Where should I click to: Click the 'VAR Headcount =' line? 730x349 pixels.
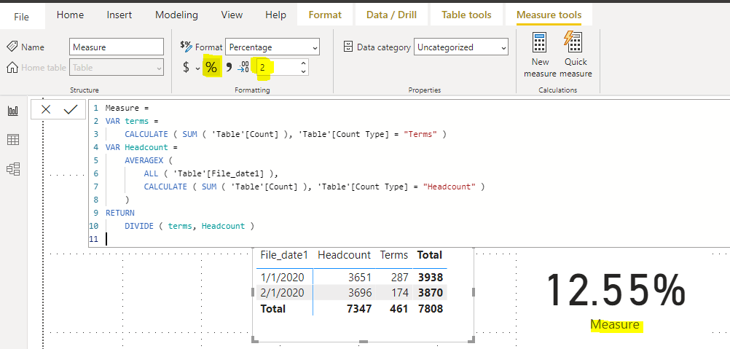pyautogui.click(x=141, y=147)
